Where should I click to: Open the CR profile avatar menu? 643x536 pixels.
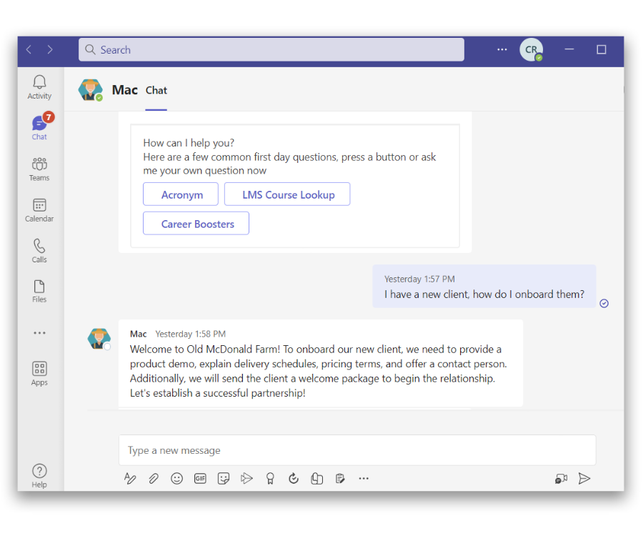pos(532,49)
